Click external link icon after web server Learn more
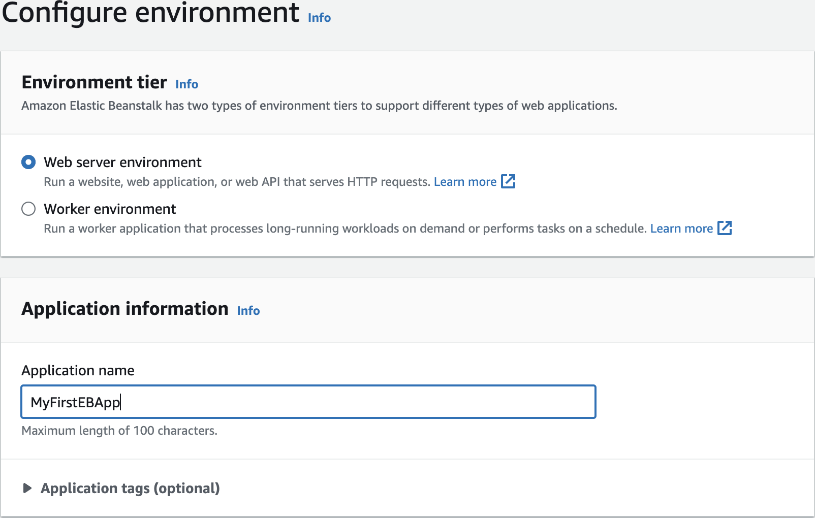This screenshot has height=518, width=815. pos(508,181)
